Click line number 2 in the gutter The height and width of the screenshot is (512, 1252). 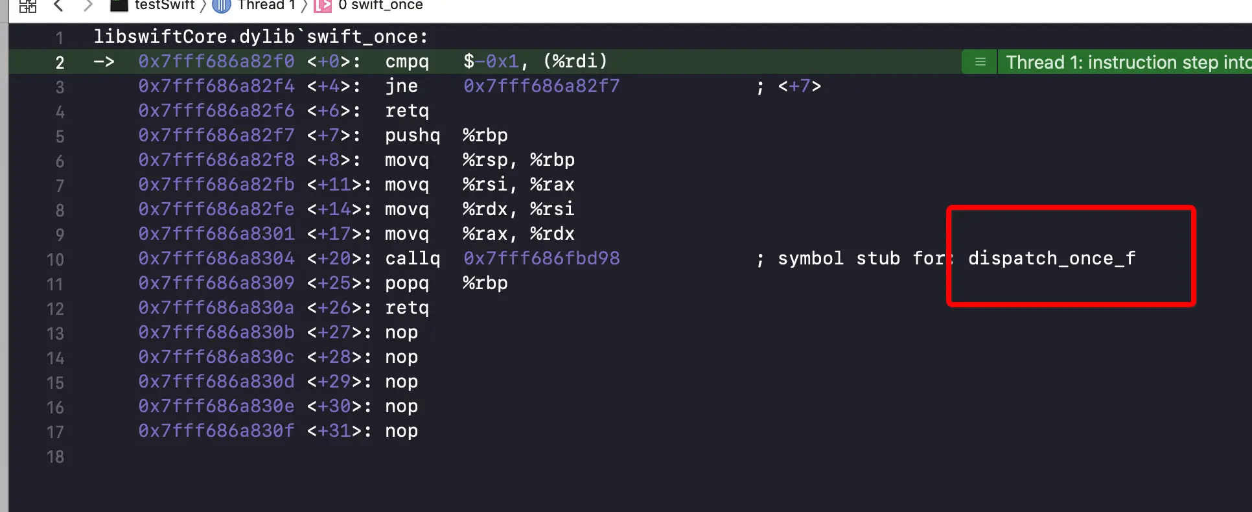point(60,63)
